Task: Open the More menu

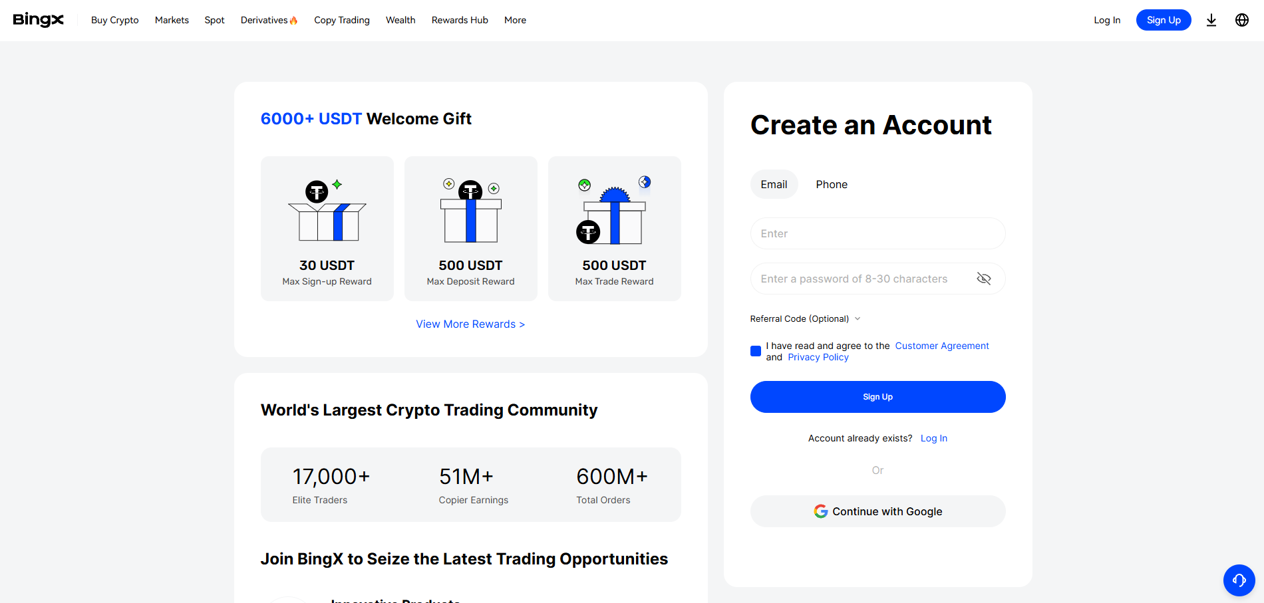Action: click(515, 20)
